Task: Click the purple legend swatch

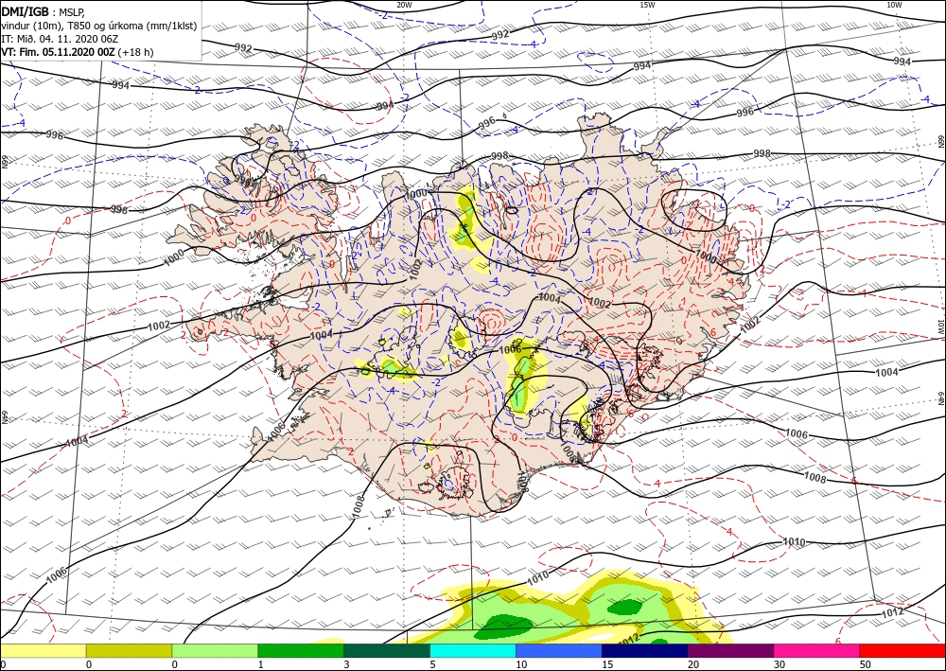Action: [x=730, y=650]
